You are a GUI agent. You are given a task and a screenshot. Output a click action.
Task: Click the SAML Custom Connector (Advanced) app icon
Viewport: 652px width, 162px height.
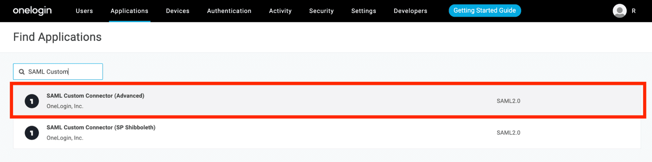[x=32, y=101]
